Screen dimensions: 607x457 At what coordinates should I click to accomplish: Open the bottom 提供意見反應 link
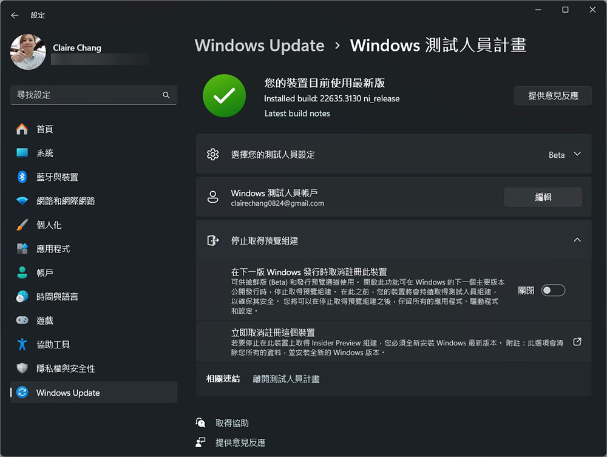(240, 442)
